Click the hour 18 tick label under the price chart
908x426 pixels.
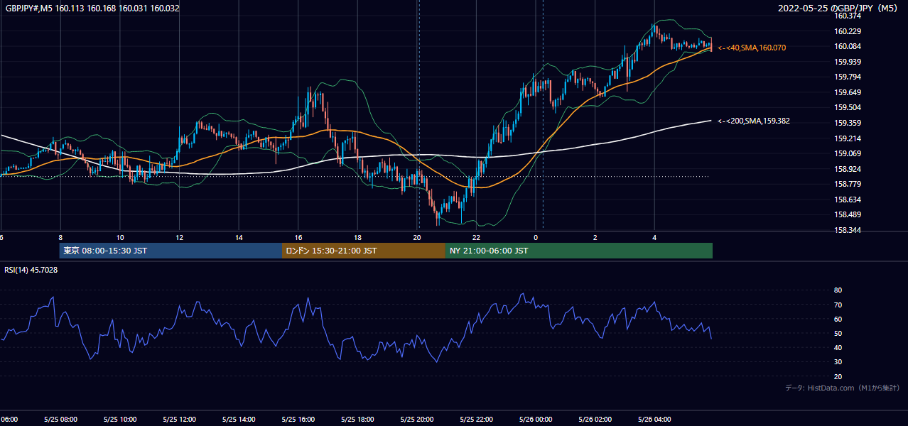click(x=357, y=238)
